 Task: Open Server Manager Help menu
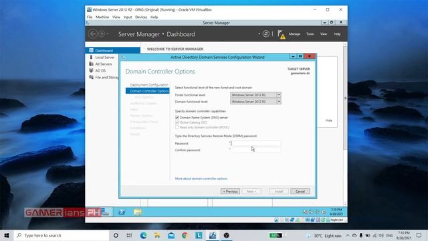337,34
